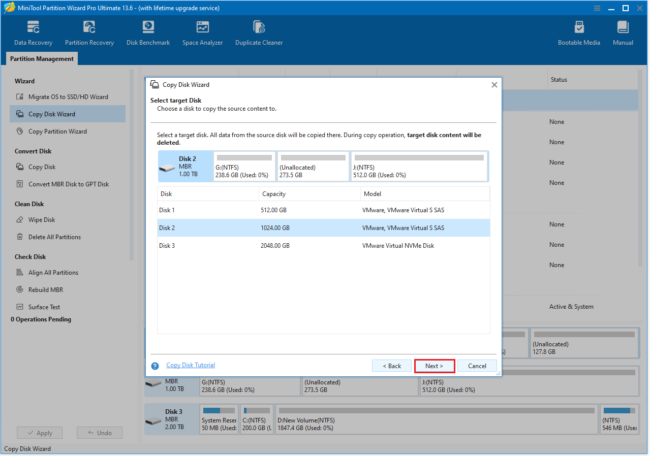This screenshot has height=457, width=650.
Task: Sort by Model column header
Action: [425, 194]
